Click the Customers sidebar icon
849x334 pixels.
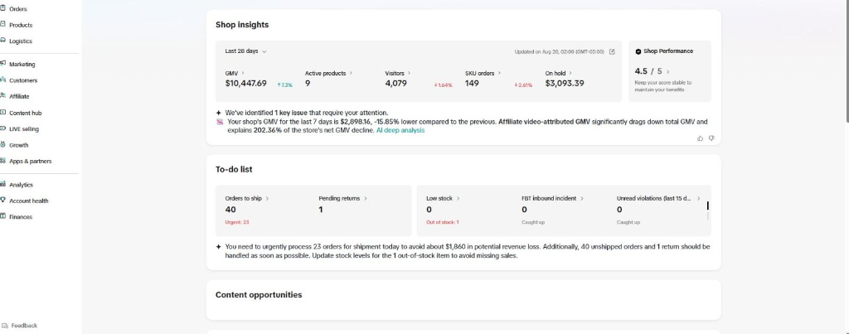tap(2, 80)
